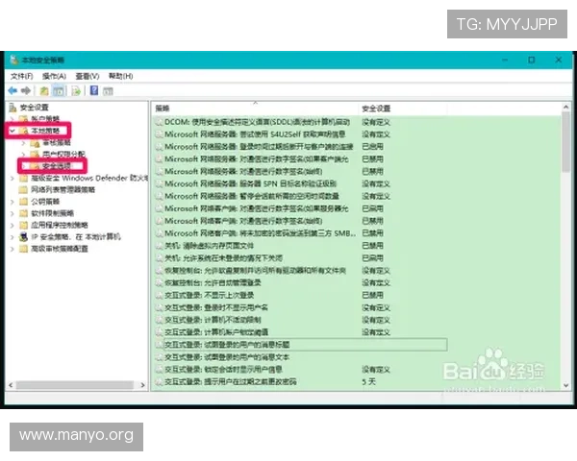Select the DCOM SDDL policy row
The image size is (577, 461).
tap(255, 122)
